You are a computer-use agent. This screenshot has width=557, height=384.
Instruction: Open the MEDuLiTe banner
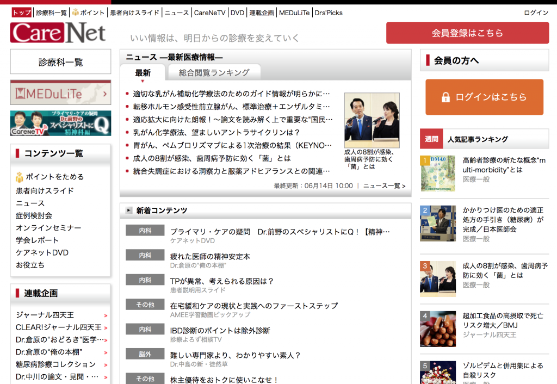click(x=60, y=92)
